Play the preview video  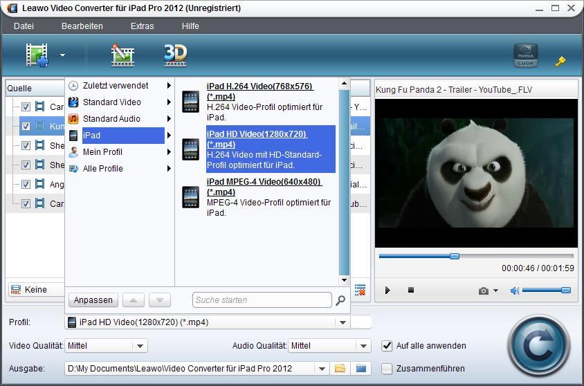click(x=387, y=290)
